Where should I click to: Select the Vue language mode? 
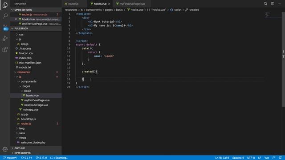pos(267,158)
